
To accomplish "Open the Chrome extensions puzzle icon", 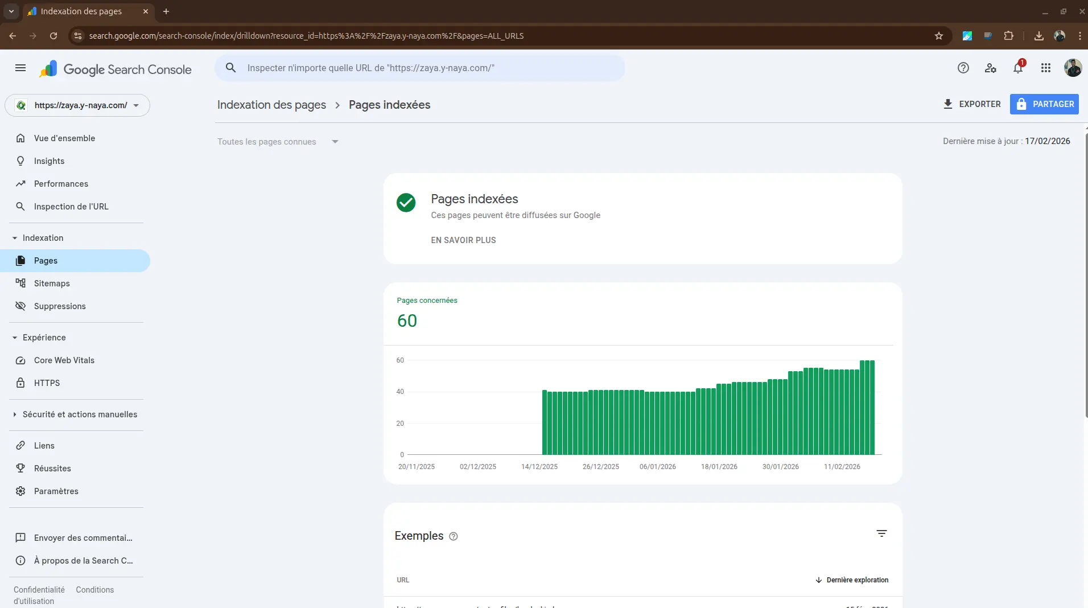I will pyautogui.click(x=1008, y=36).
